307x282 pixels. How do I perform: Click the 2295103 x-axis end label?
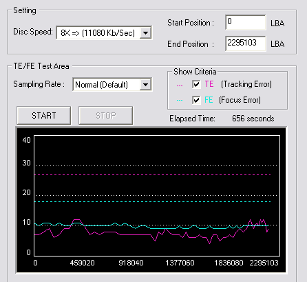tap(264, 263)
